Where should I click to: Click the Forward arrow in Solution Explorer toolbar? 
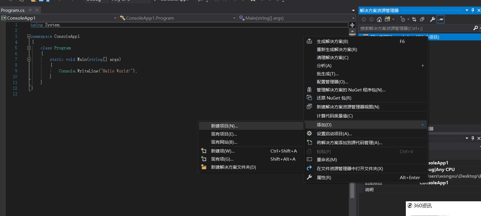[372, 19]
